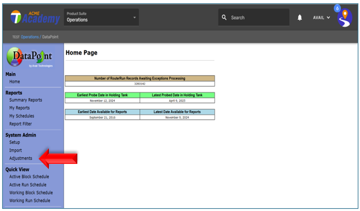Open Active Run Schedule
Image resolution: width=360 pixels, height=211 pixels.
pos(28,185)
